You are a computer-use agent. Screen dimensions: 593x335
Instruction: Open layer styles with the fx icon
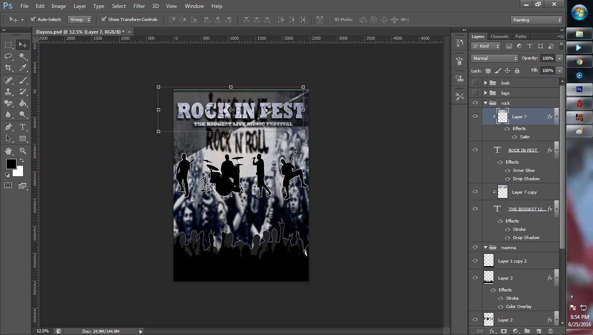(492, 331)
